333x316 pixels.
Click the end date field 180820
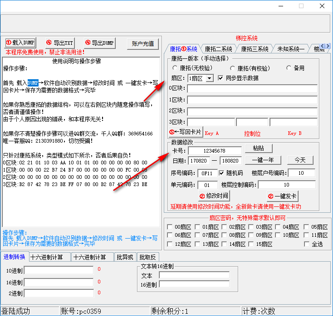point(231,161)
